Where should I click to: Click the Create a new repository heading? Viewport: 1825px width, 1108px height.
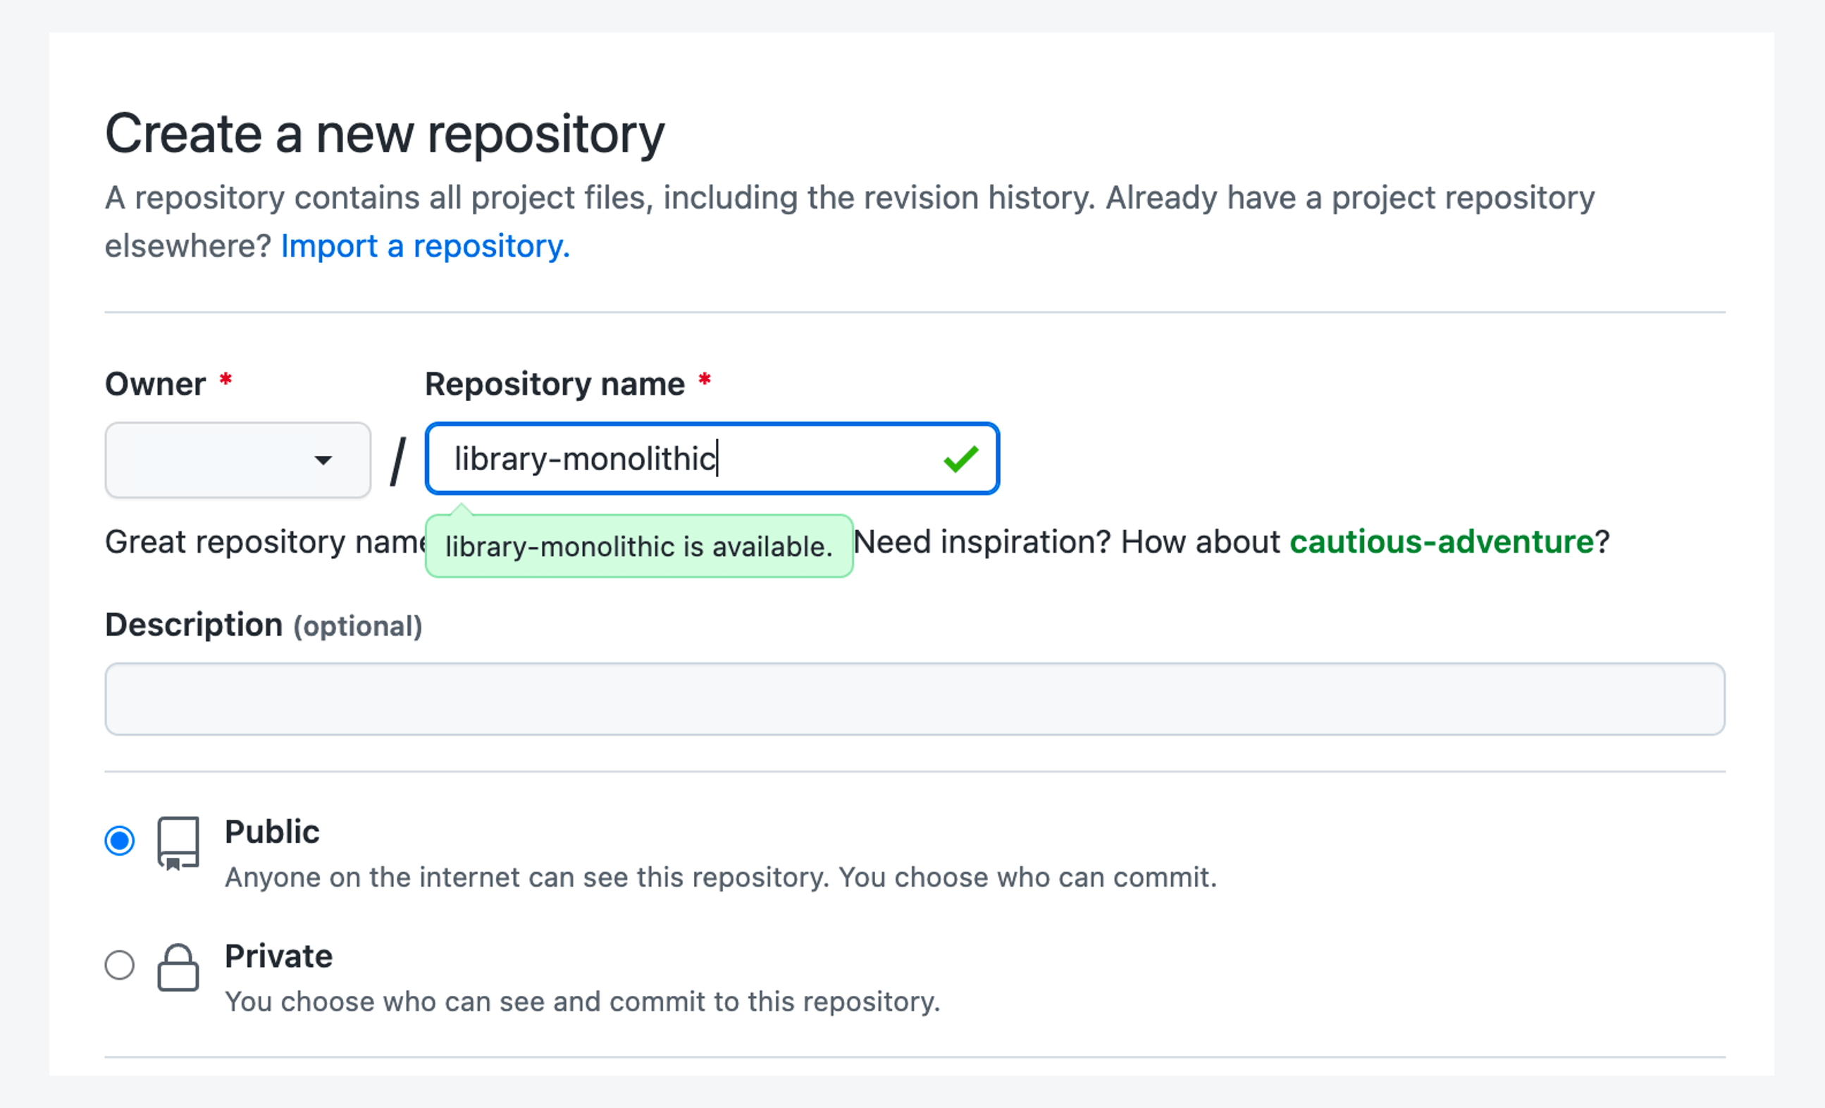point(385,134)
